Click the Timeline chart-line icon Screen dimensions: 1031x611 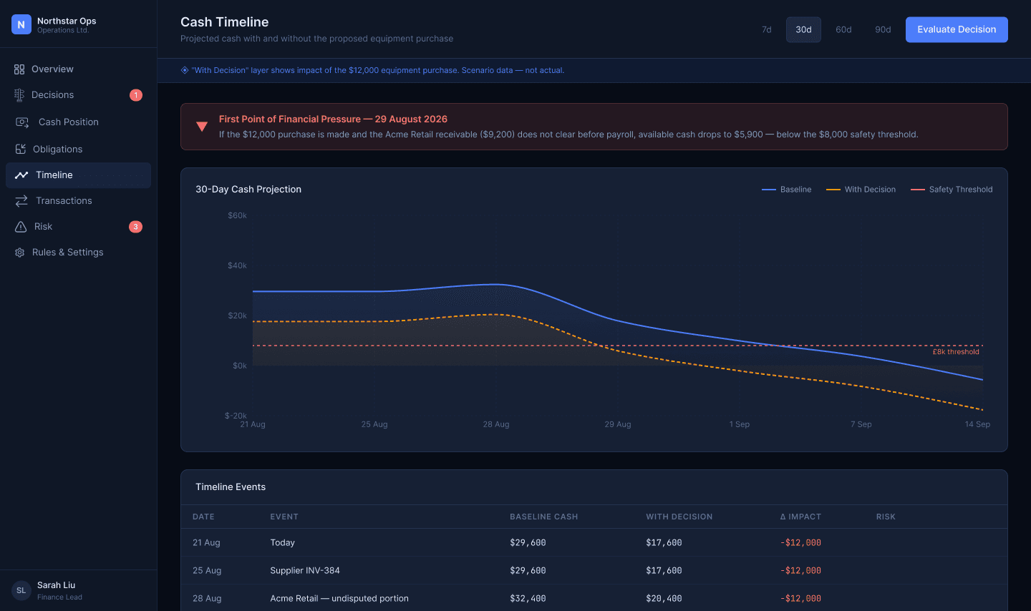click(x=21, y=175)
